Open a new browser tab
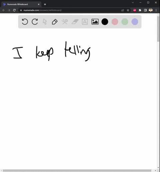 45,4
